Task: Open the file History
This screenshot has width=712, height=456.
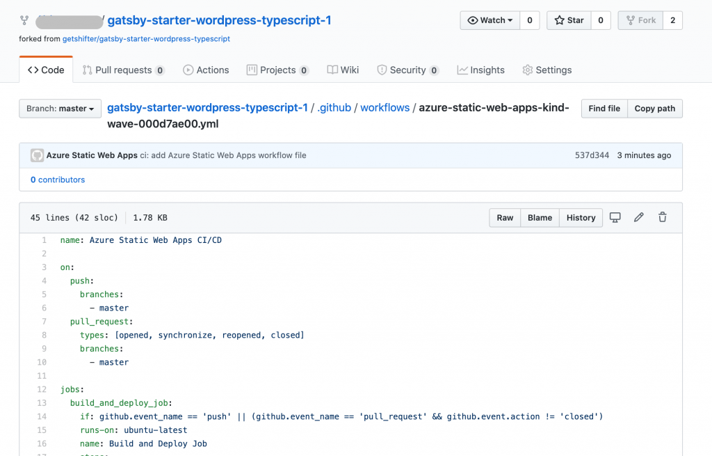Action: 581,218
